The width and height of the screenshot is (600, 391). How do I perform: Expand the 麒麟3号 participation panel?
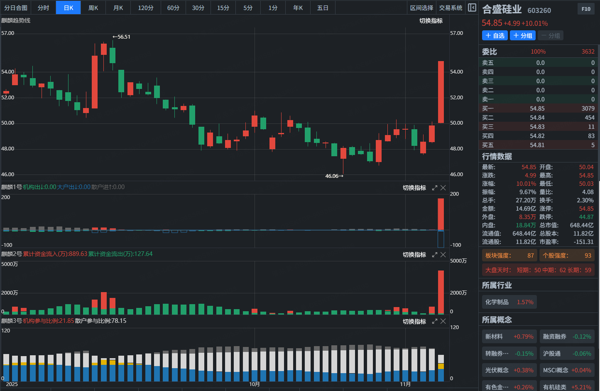coord(434,322)
